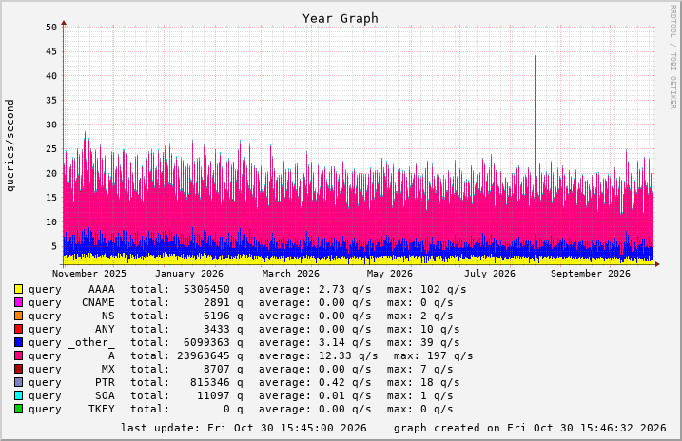682x441 pixels.
Task: Click the 'graph created on' timestamp text
Action: 530,428
